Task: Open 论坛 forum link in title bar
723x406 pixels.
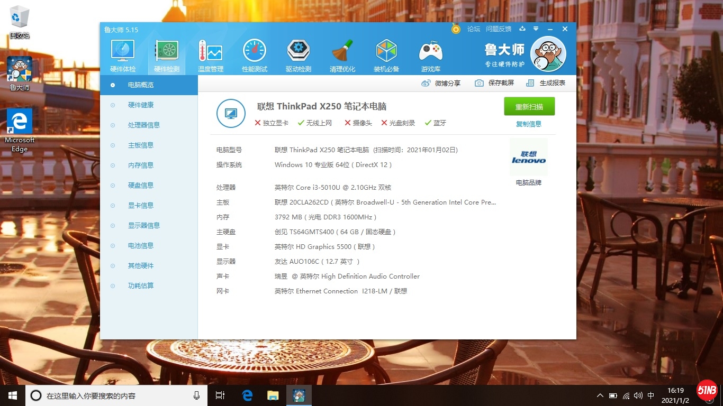Action: [x=474, y=29]
